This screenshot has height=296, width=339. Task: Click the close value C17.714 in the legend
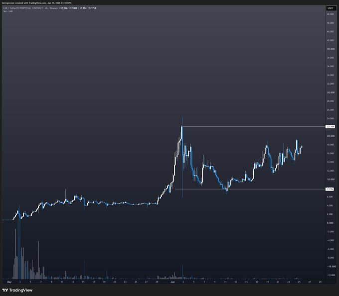[x=92, y=8]
